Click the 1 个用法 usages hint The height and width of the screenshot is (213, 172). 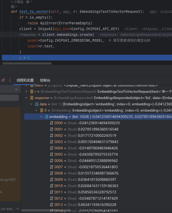[17, 2]
